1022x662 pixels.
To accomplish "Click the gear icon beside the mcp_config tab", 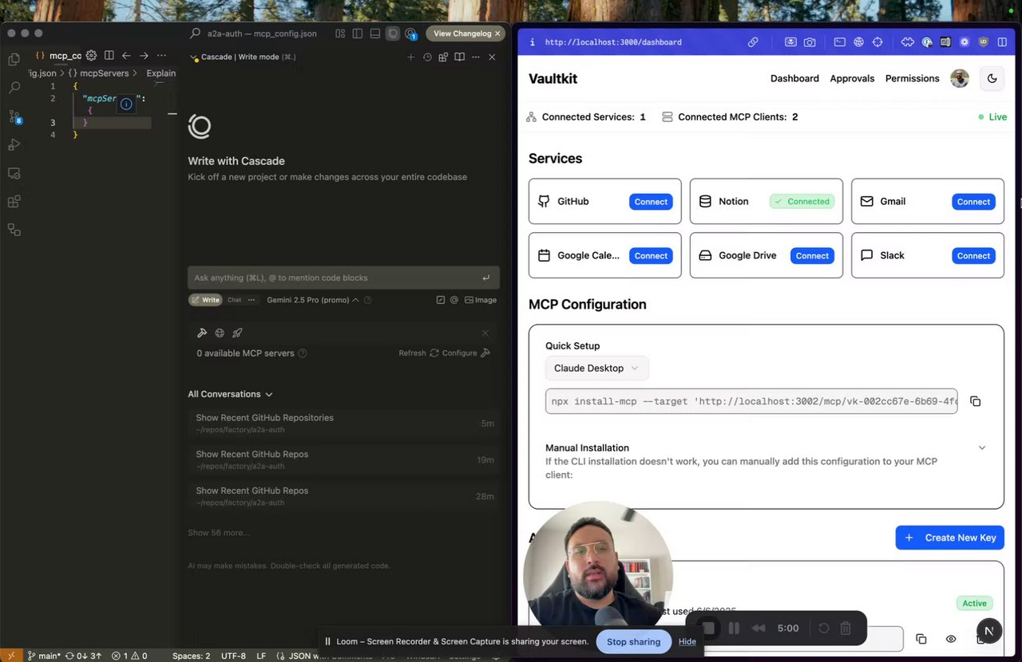I will pyautogui.click(x=91, y=56).
